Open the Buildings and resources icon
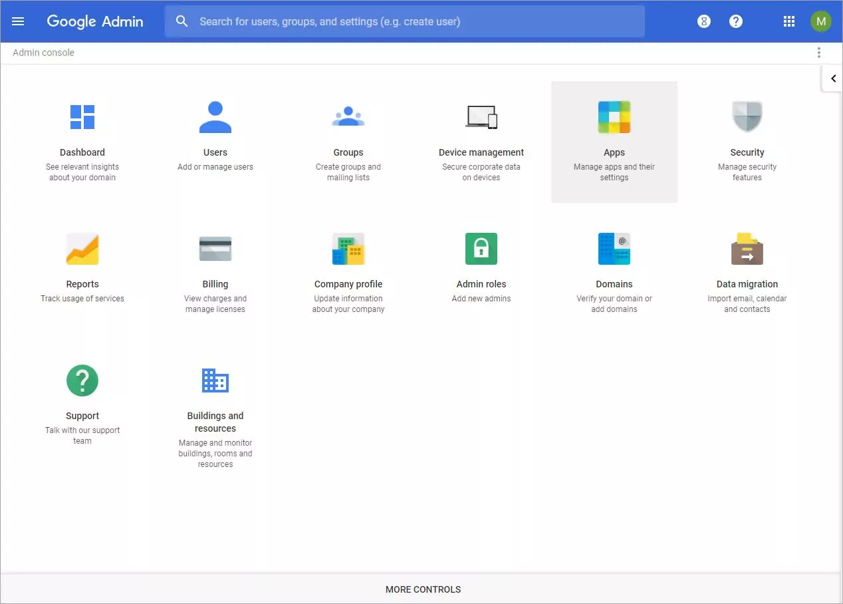 (215, 380)
